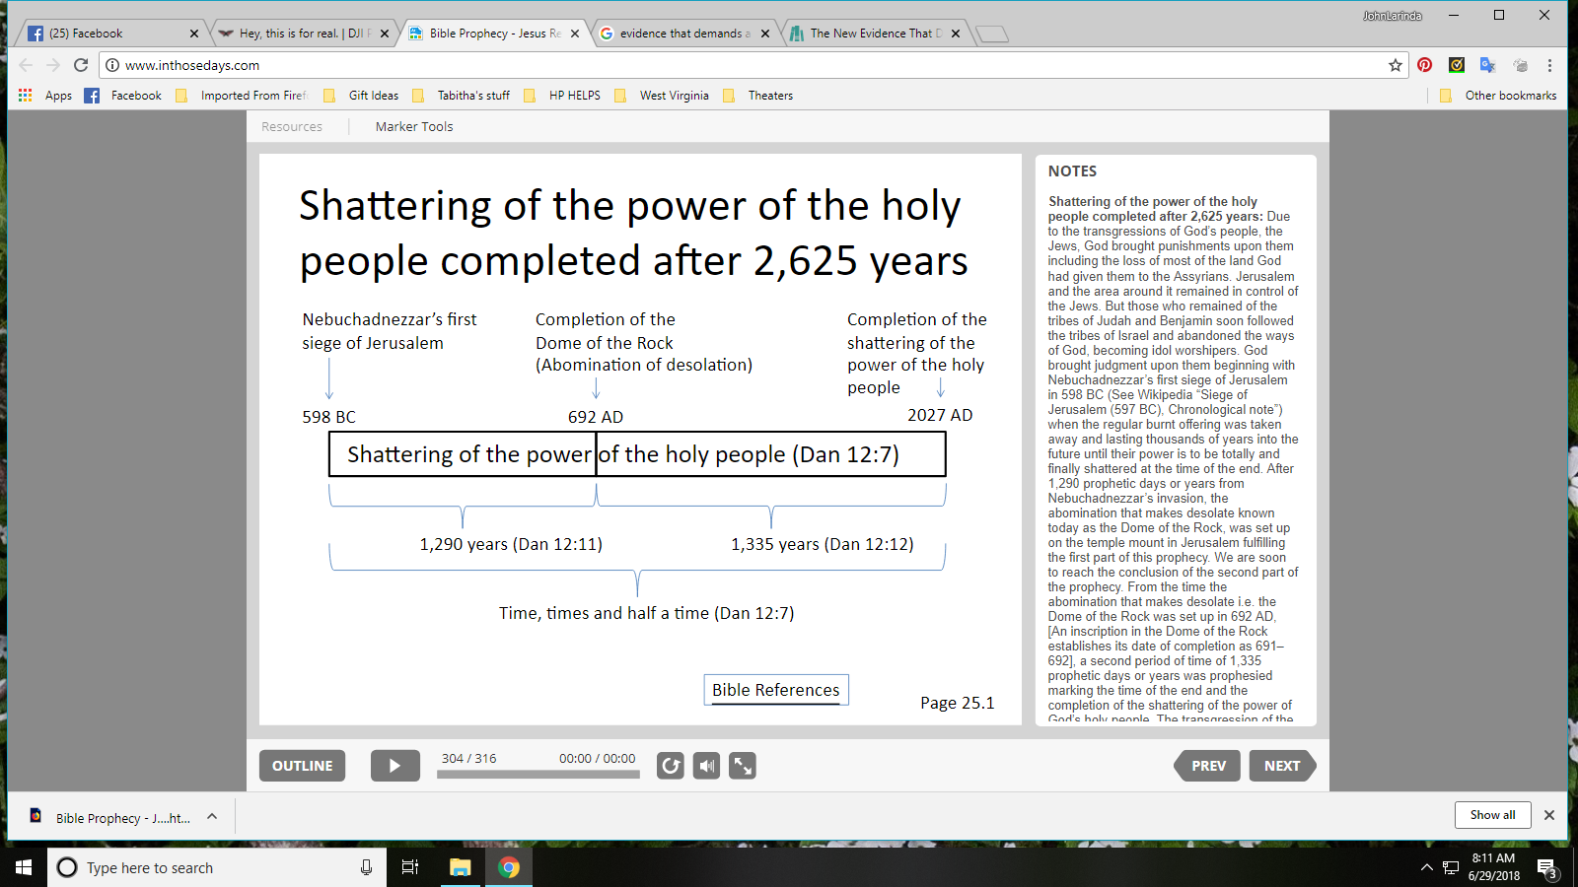Click the 'Page 25.1' label

(x=957, y=703)
